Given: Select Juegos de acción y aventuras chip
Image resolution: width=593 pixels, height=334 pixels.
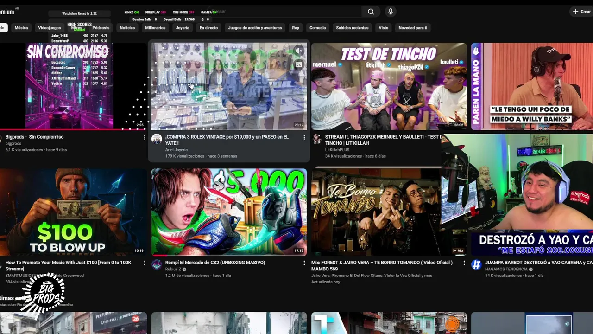Looking at the screenshot, I should coord(255,28).
